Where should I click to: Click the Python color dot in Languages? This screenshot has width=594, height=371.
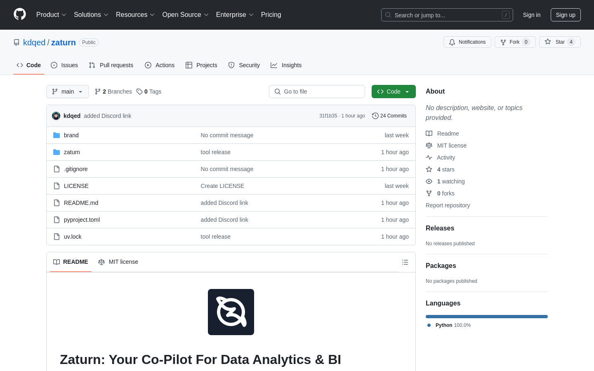click(429, 325)
